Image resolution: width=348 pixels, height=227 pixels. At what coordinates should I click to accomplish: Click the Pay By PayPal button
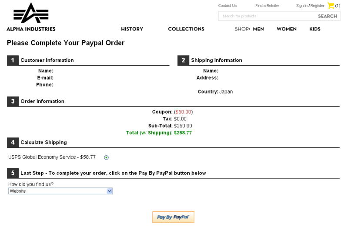173,217
